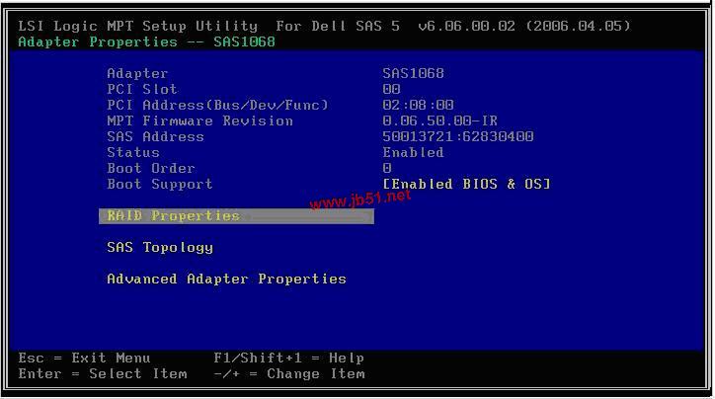Image resolution: width=715 pixels, height=399 pixels.
Task: Click the SAS Address value 50013721:62830400
Action: [x=458, y=137]
